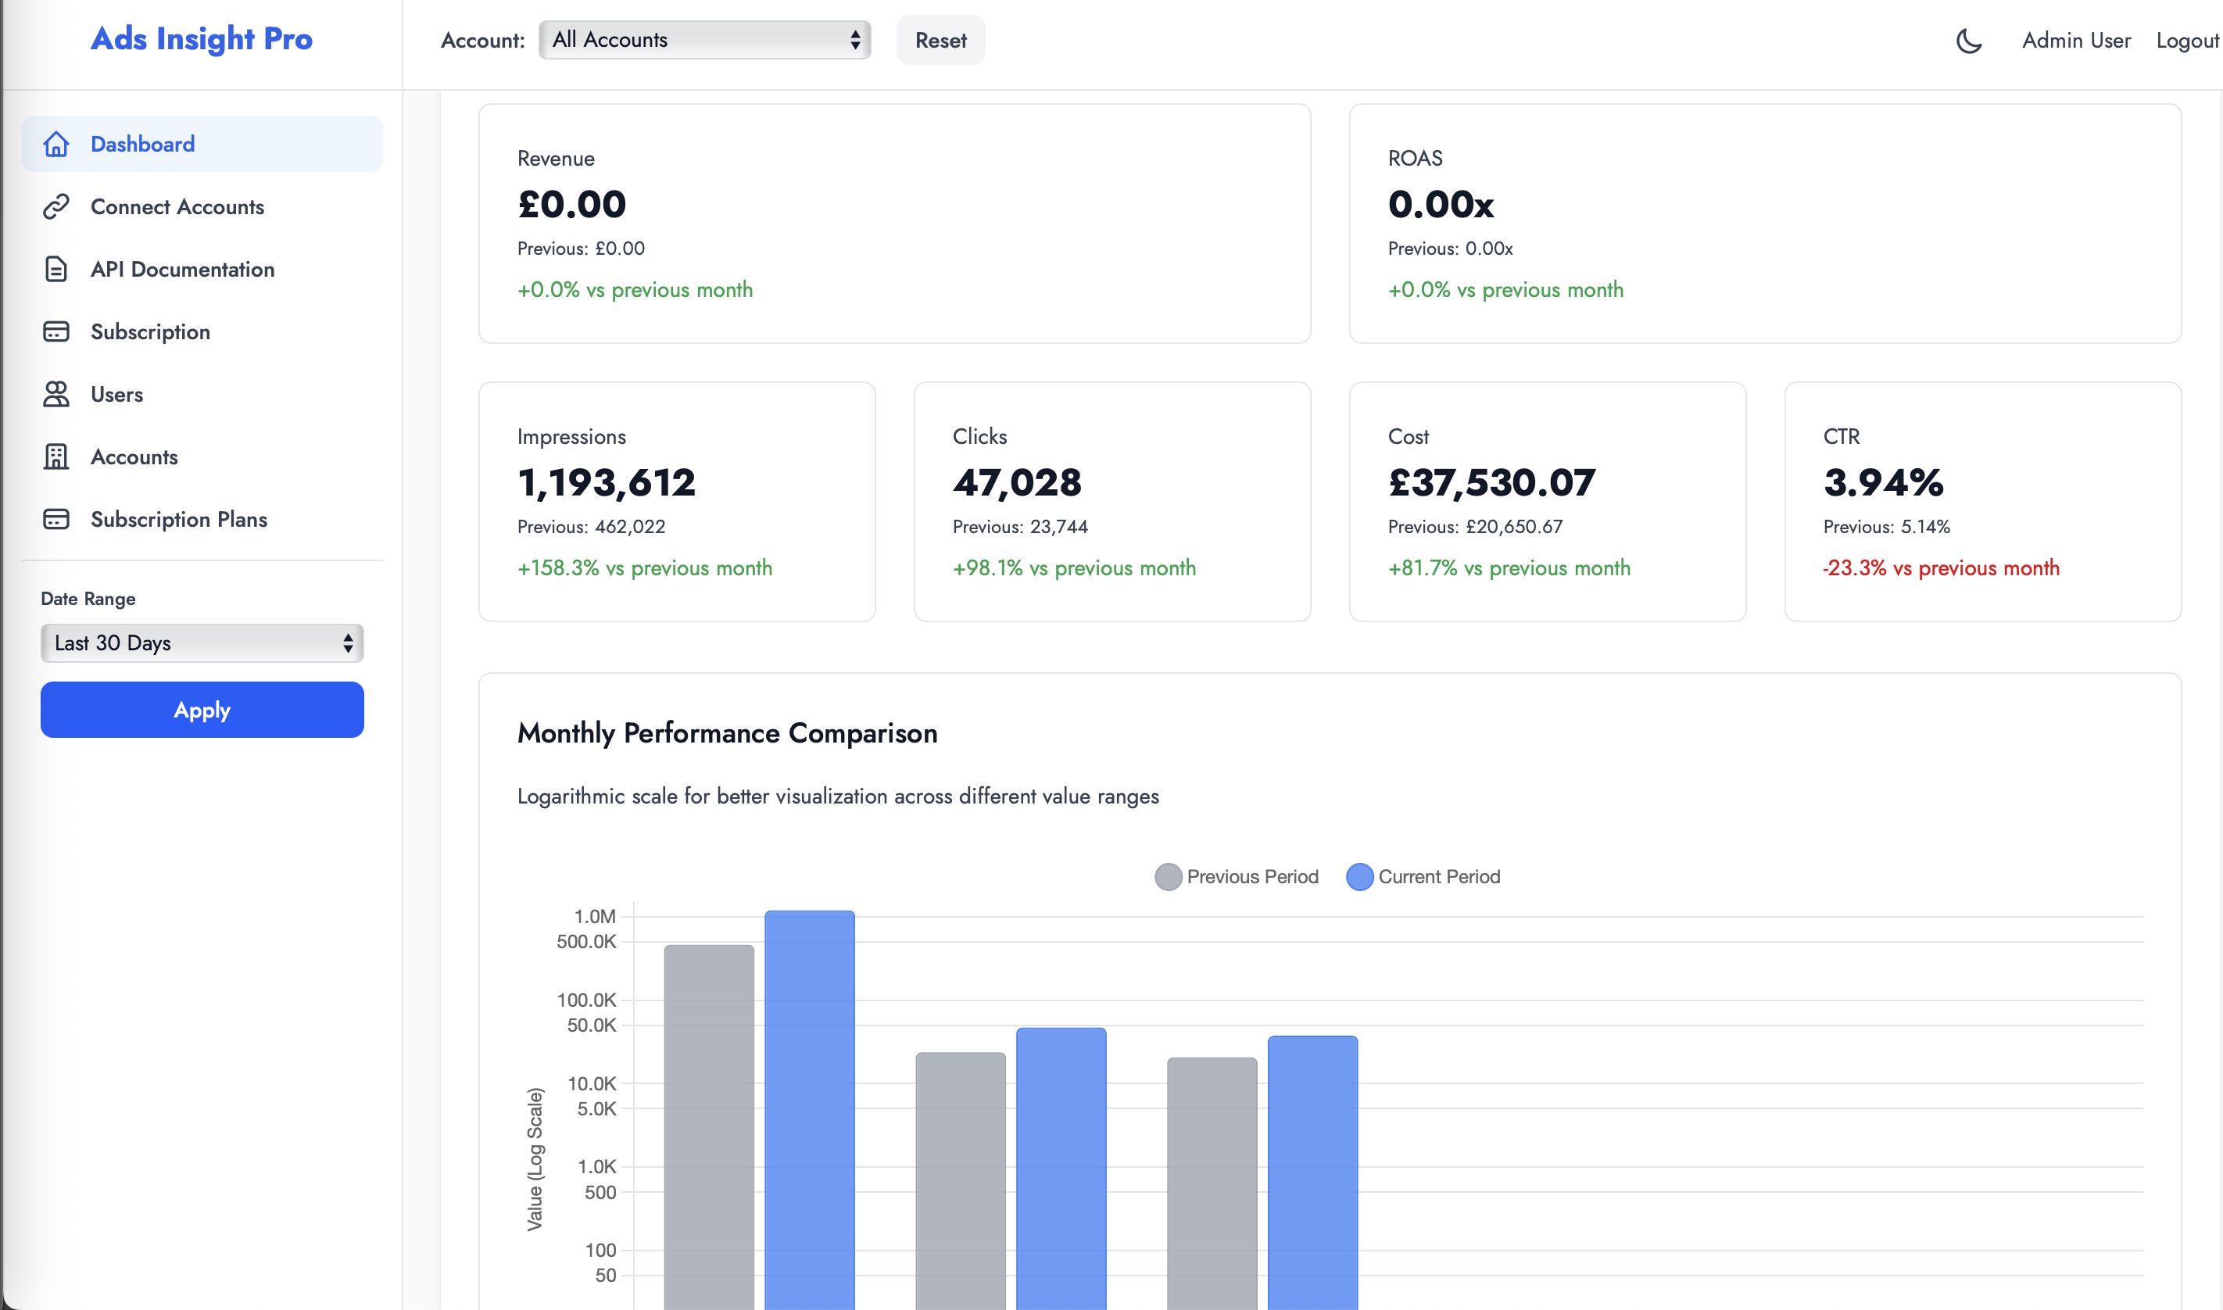This screenshot has width=2223, height=1310.
Task: Open the Connect Accounts menu item
Action: pyautogui.click(x=177, y=206)
